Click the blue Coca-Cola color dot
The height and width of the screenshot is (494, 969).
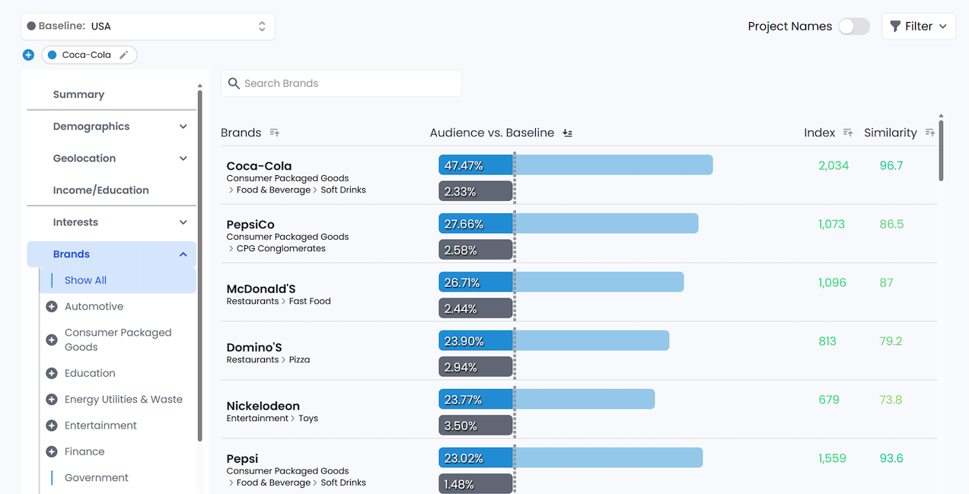[x=53, y=55]
